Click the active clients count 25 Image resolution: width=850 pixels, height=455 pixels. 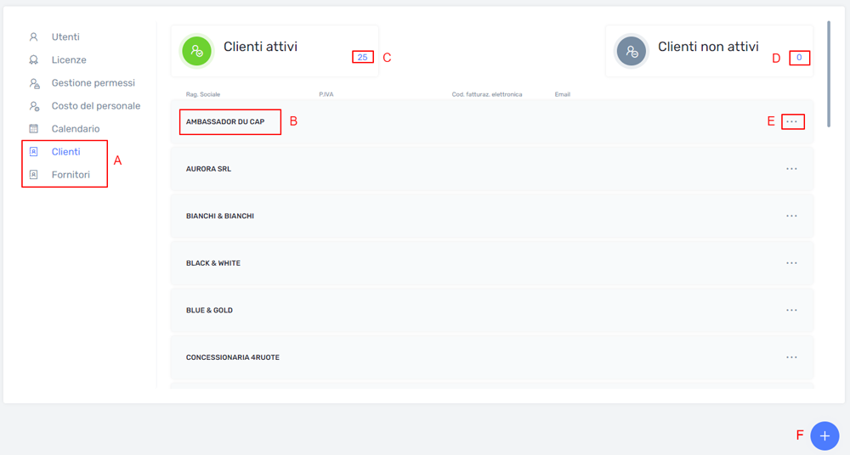pos(363,58)
